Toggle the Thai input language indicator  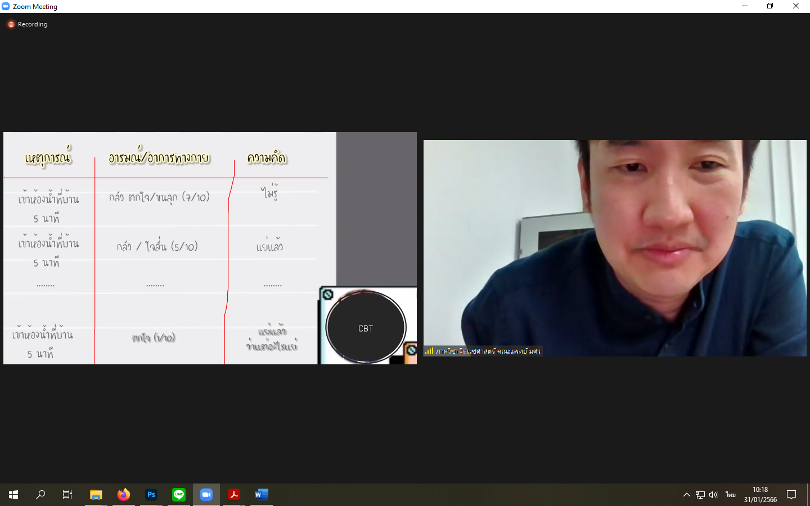tap(730, 495)
